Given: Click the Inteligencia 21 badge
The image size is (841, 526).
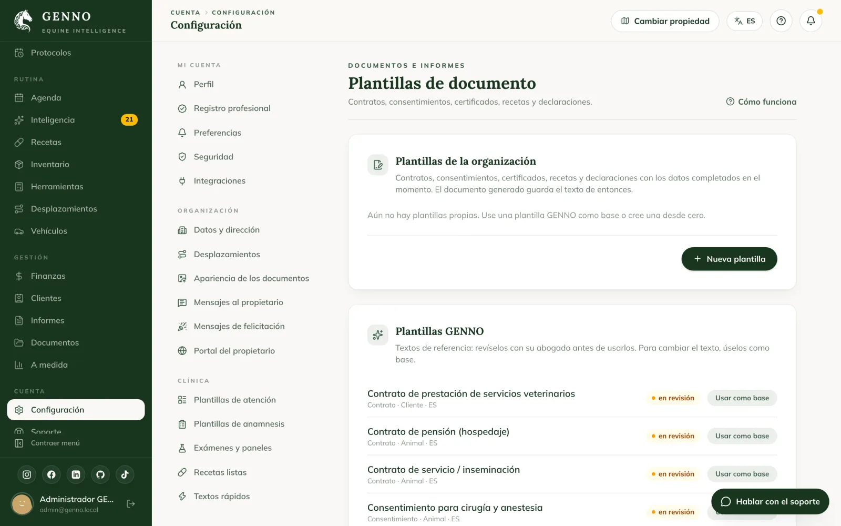Looking at the screenshot, I should [129, 120].
